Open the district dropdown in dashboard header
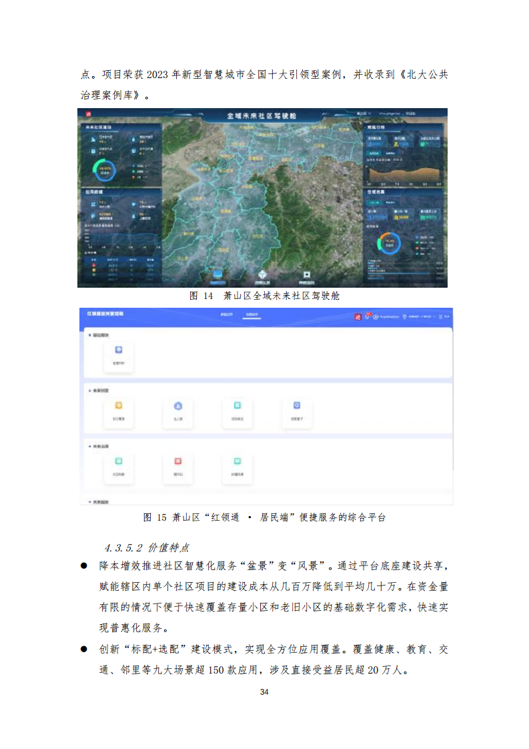529x749 pixels. (x=364, y=113)
